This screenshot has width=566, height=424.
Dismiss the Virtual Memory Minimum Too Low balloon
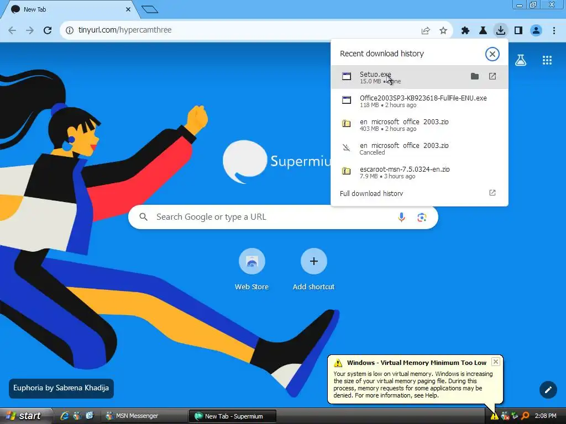496,362
